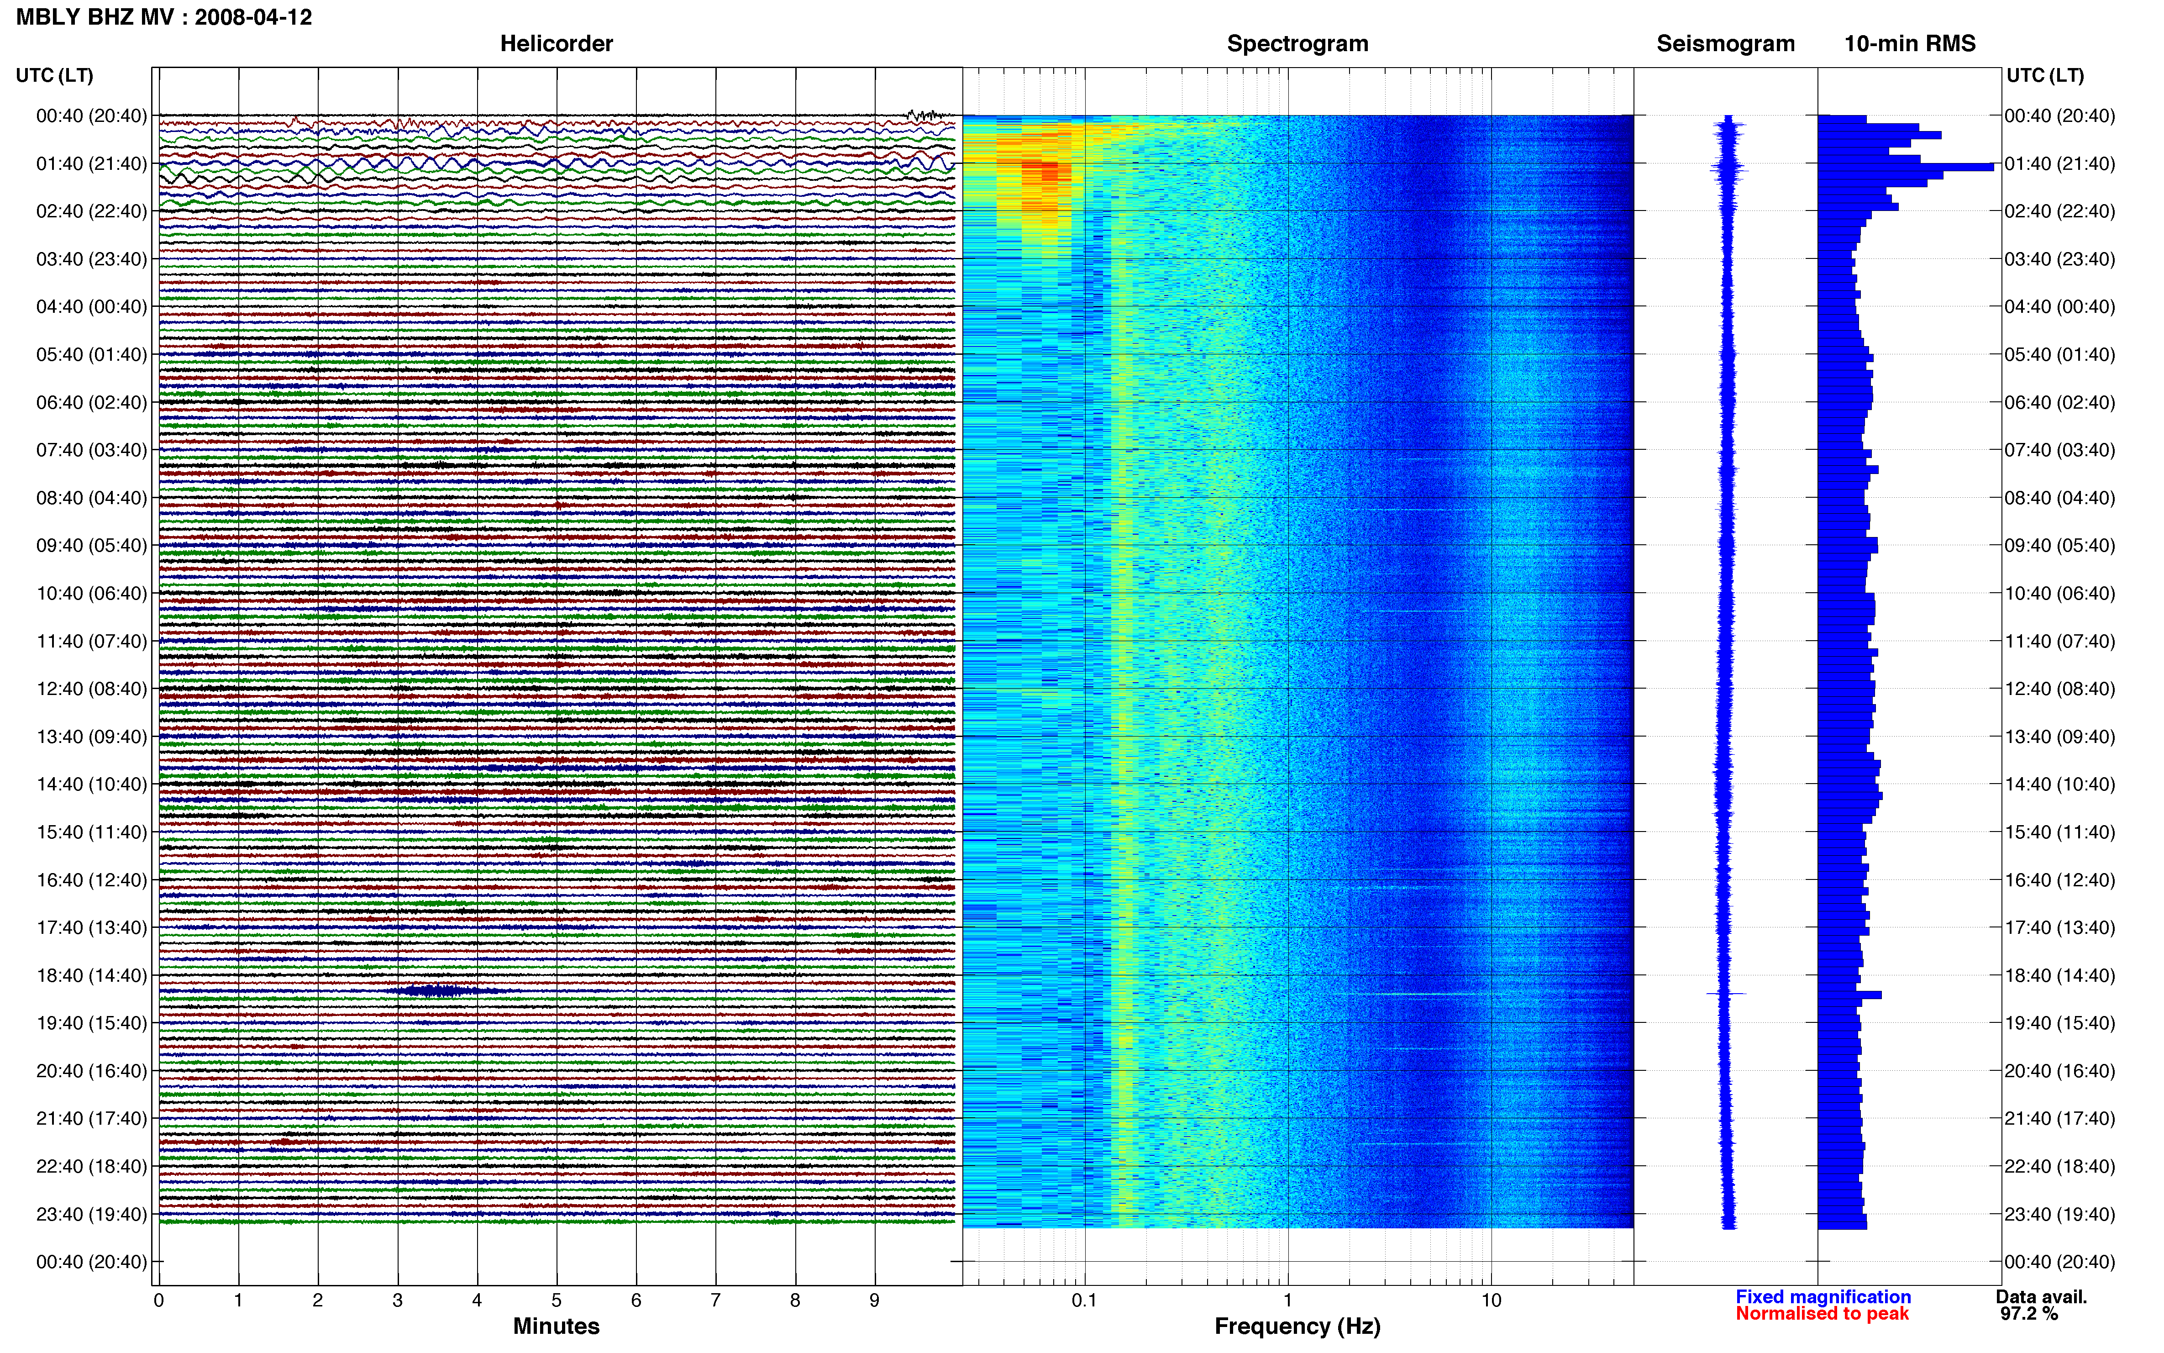Screen dimensions: 2164x1353
Task: Click right time label '20:40 (16:40)'
Action: pyautogui.click(x=2059, y=1071)
